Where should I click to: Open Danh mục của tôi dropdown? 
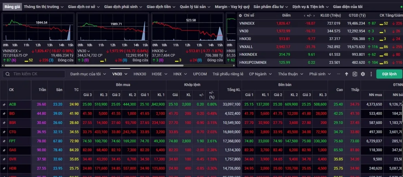(x=88, y=74)
